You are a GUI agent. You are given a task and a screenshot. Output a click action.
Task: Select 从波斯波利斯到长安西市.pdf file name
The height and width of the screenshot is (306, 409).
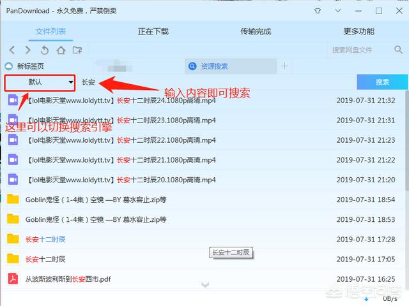68,279
